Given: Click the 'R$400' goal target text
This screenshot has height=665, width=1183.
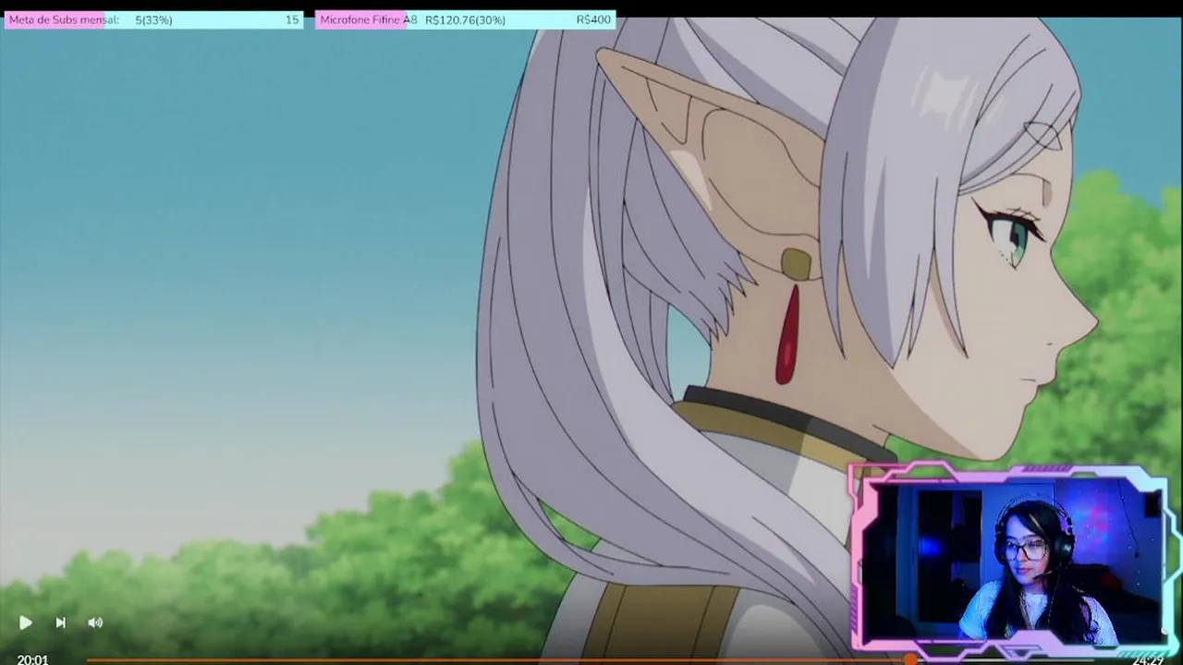Looking at the screenshot, I should [593, 19].
